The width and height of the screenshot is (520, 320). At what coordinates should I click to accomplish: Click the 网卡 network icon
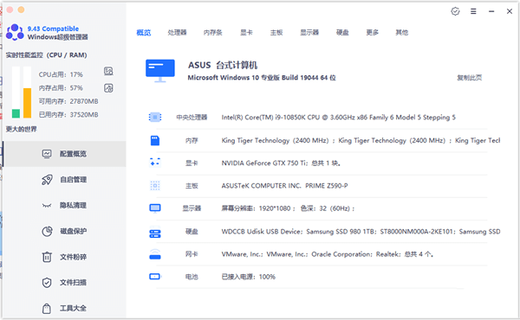pos(155,254)
